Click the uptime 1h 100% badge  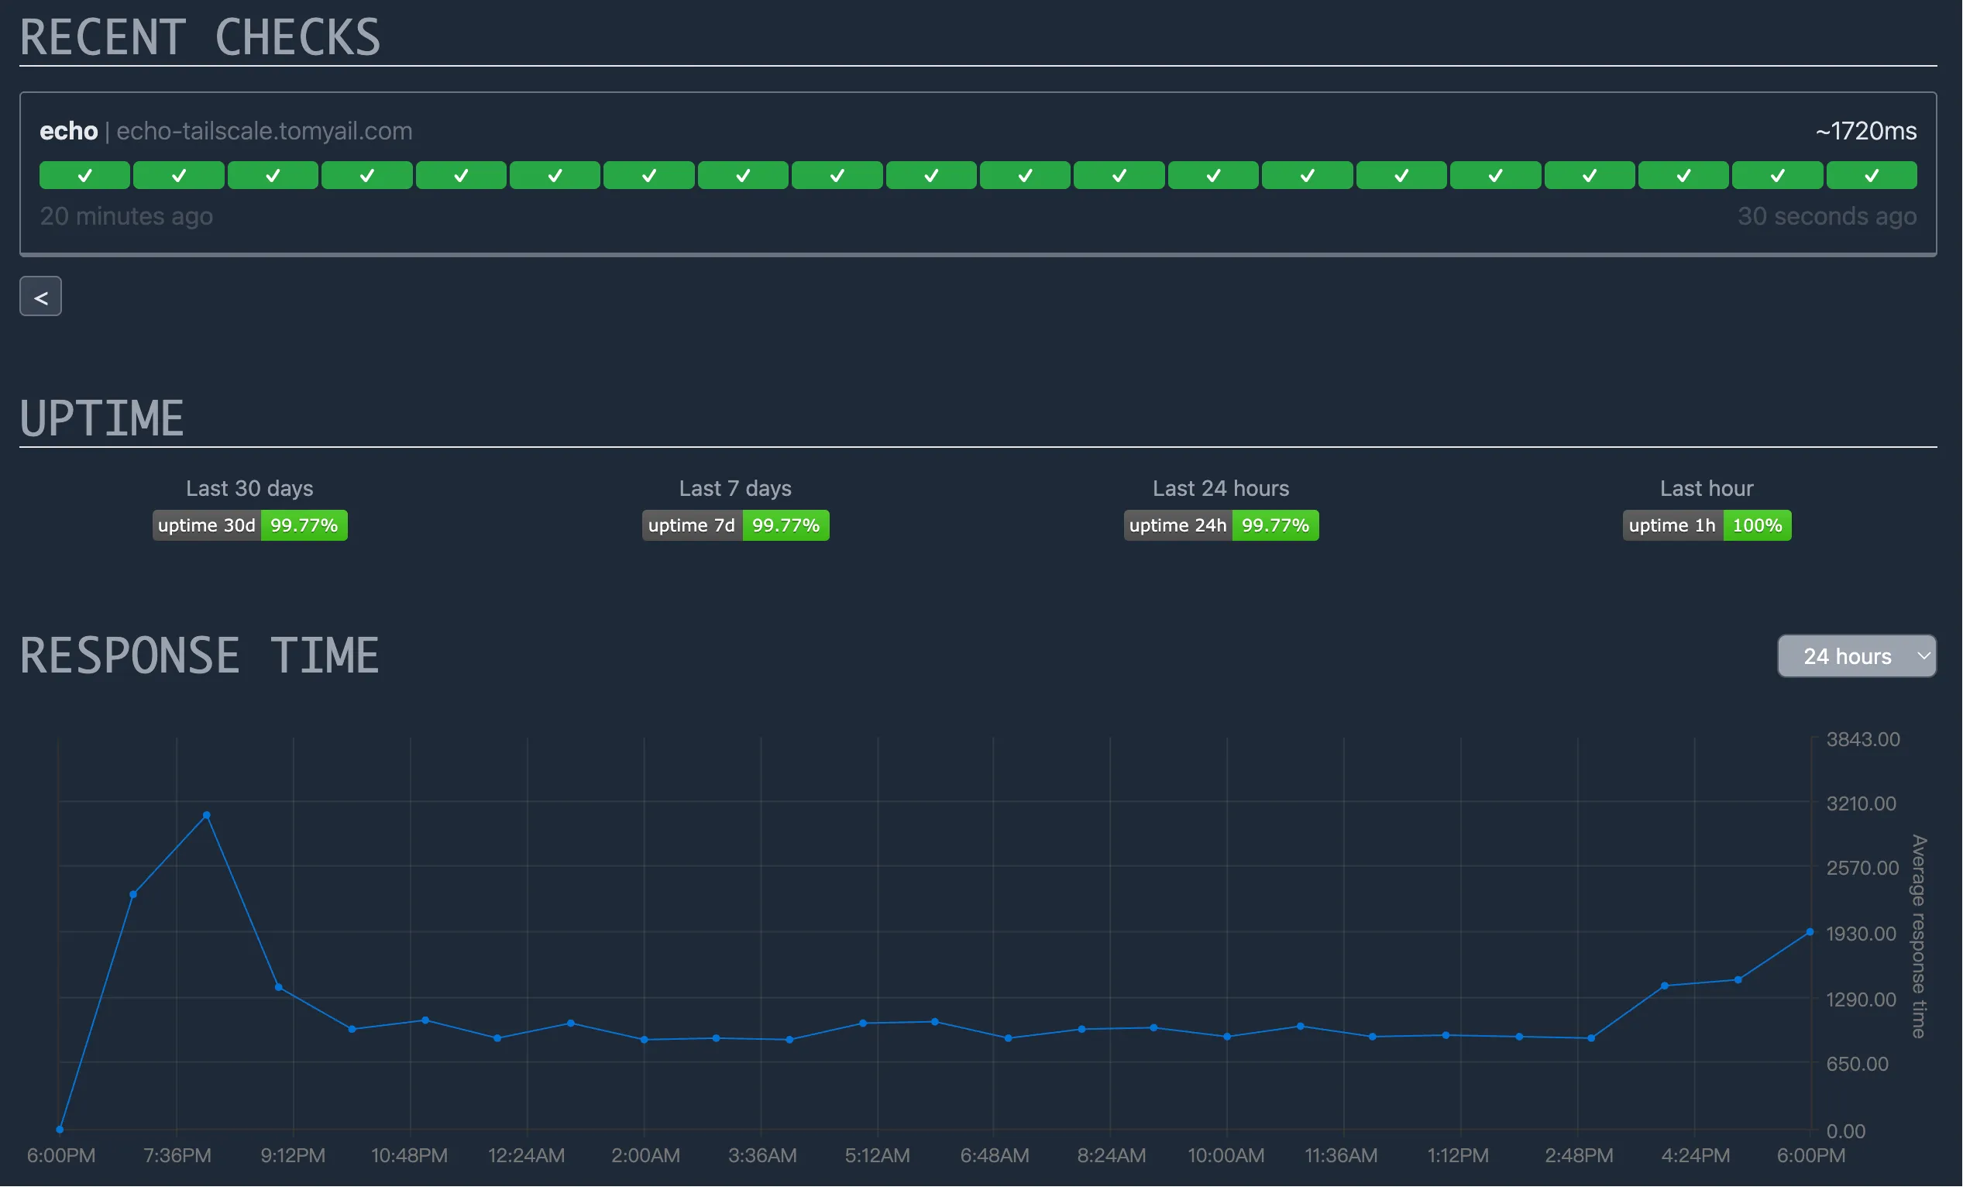[x=1707, y=526]
